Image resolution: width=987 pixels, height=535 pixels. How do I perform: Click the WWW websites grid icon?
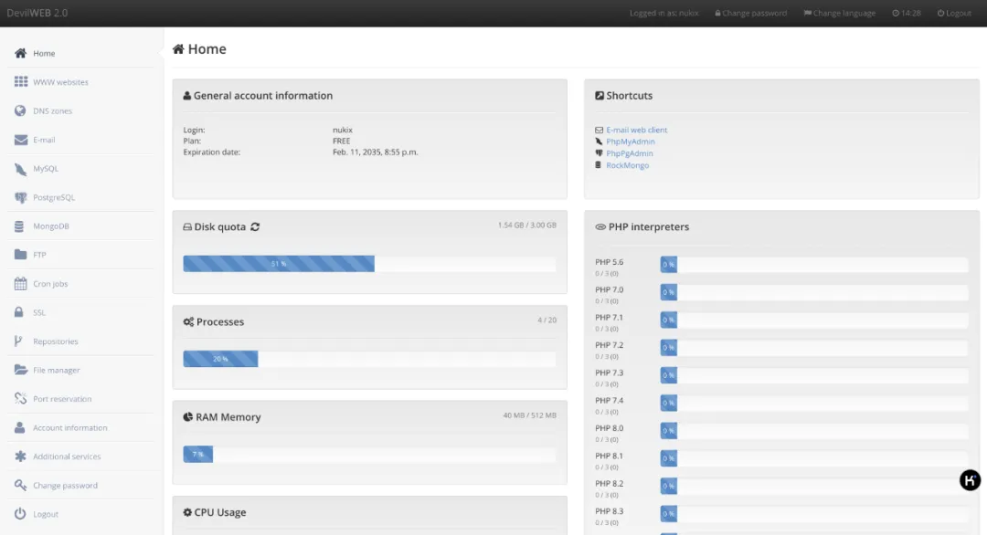click(21, 82)
